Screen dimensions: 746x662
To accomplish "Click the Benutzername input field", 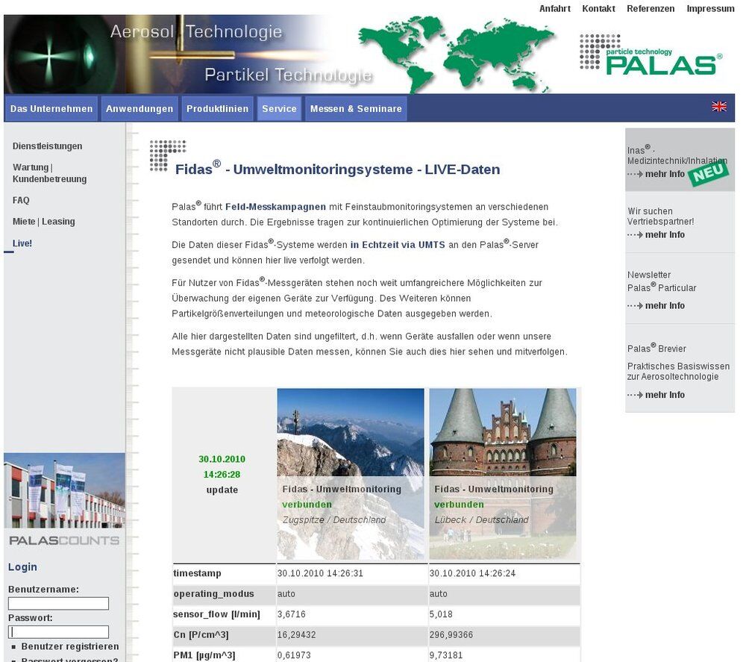I will [x=58, y=603].
